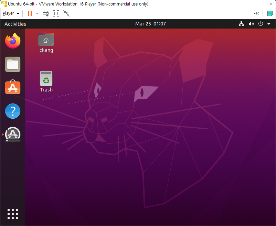
Task: Close the VMware Player window
Action: (271, 4)
